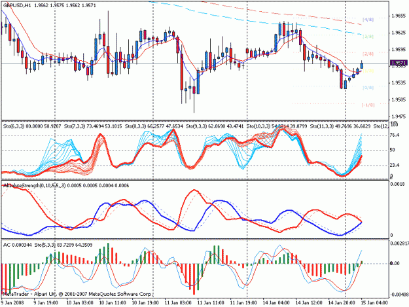
Task: Click the 10 Jan 11:00 time label
Action: (x=113, y=303)
